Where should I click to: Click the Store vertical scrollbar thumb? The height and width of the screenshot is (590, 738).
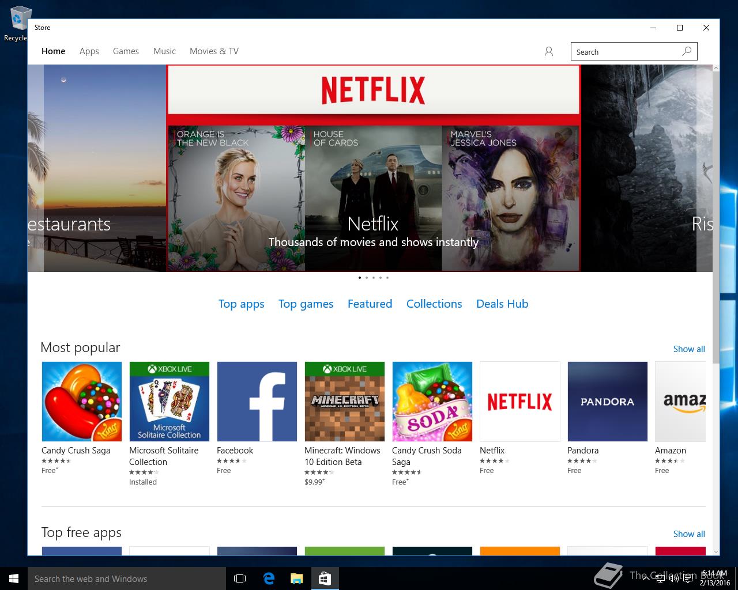coord(716,217)
